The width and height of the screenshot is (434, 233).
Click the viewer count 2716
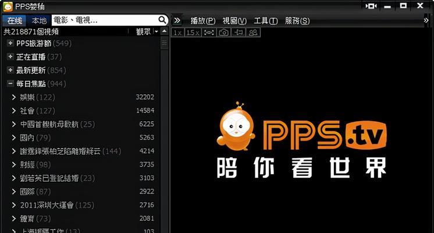point(147,204)
